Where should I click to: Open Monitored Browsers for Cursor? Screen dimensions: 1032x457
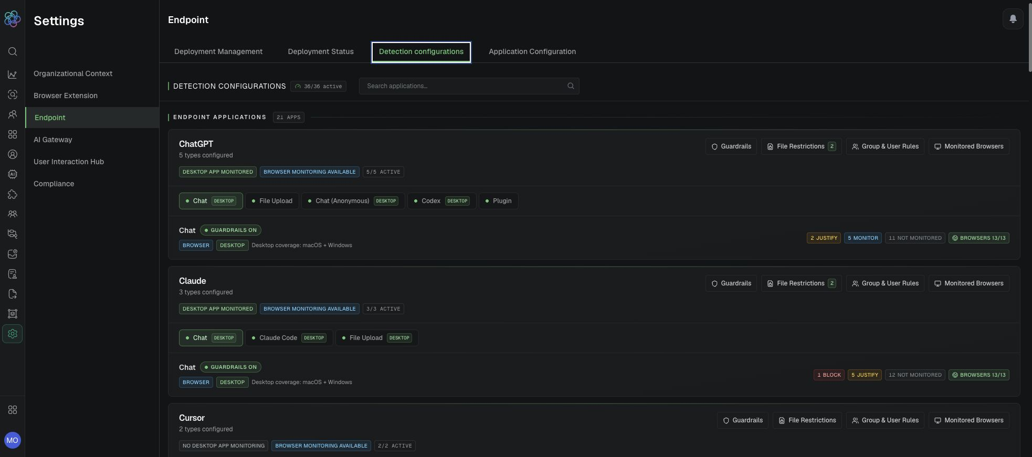(969, 420)
